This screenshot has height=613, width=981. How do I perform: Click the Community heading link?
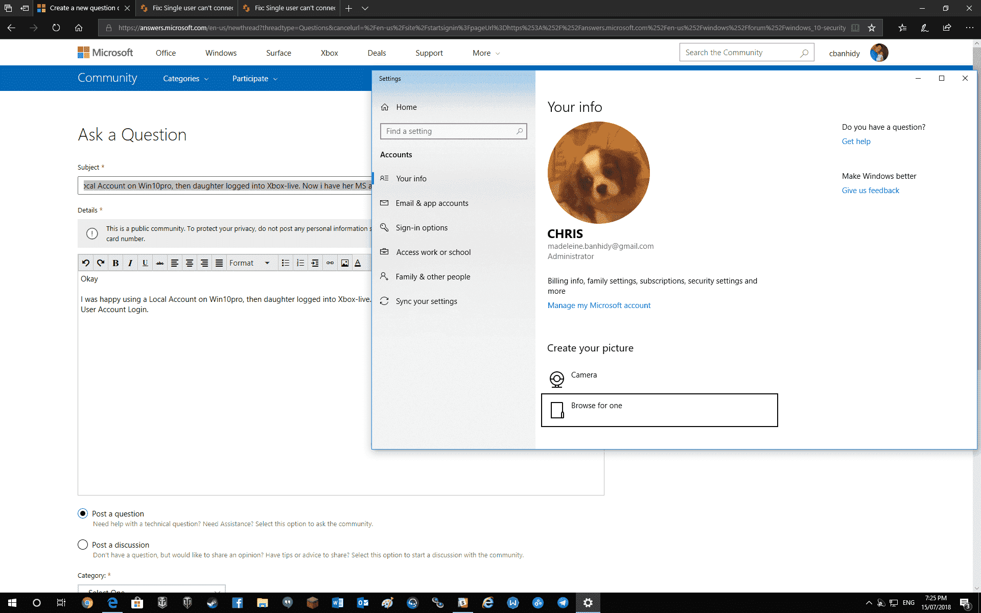click(x=107, y=78)
